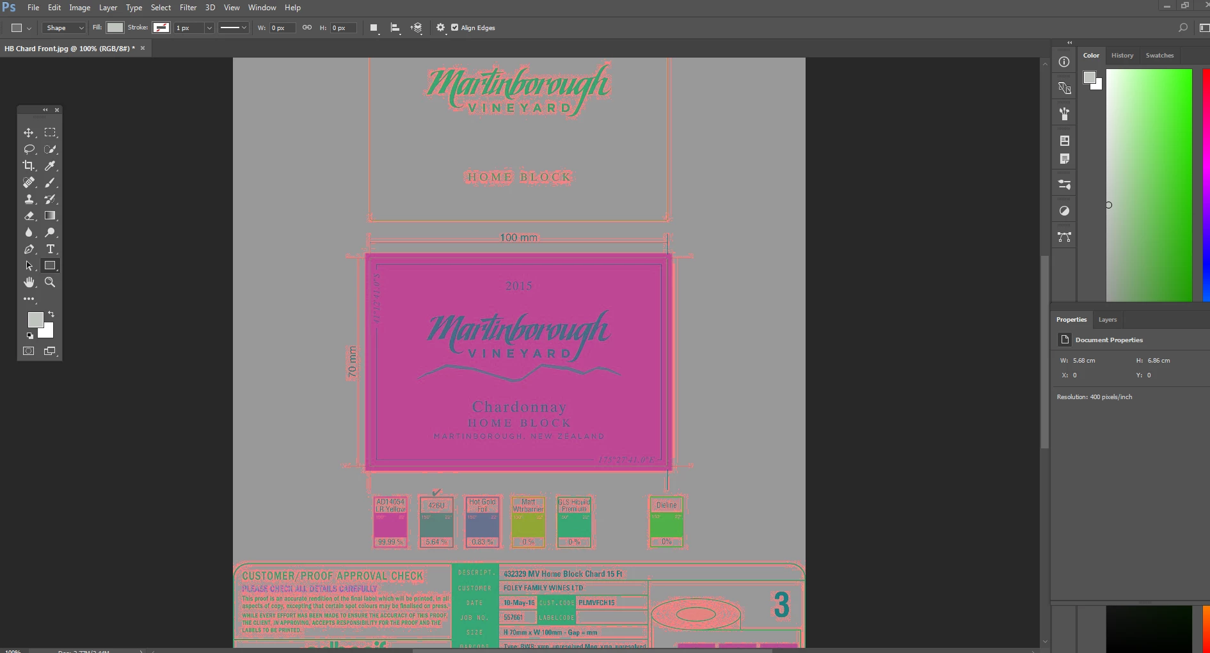Select the Rectangle shape tool

pyautogui.click(x=50, y=265)
